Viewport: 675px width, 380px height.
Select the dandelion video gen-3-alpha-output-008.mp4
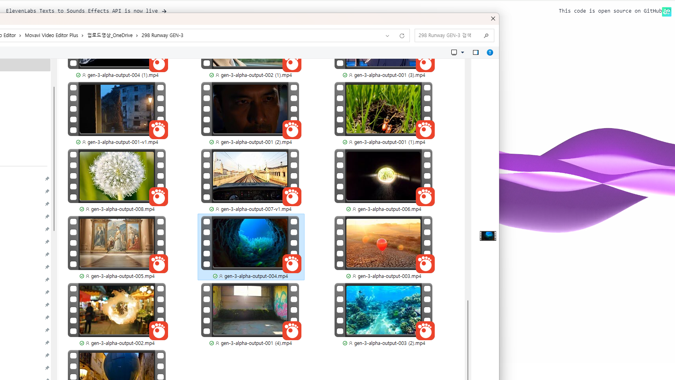117,176
